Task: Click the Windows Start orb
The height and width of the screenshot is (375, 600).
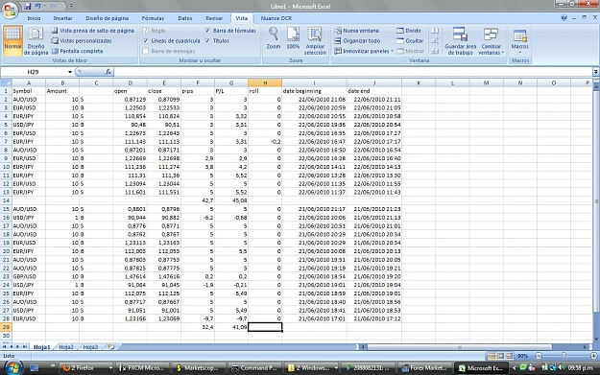Action: (x=13, y=367)
